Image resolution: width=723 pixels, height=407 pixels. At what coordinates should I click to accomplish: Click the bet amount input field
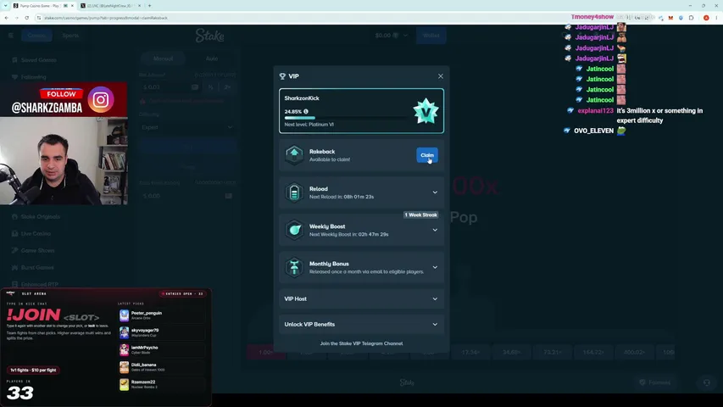point(170,86)
